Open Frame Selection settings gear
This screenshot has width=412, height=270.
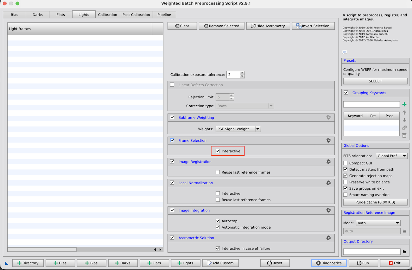point(328,140)
